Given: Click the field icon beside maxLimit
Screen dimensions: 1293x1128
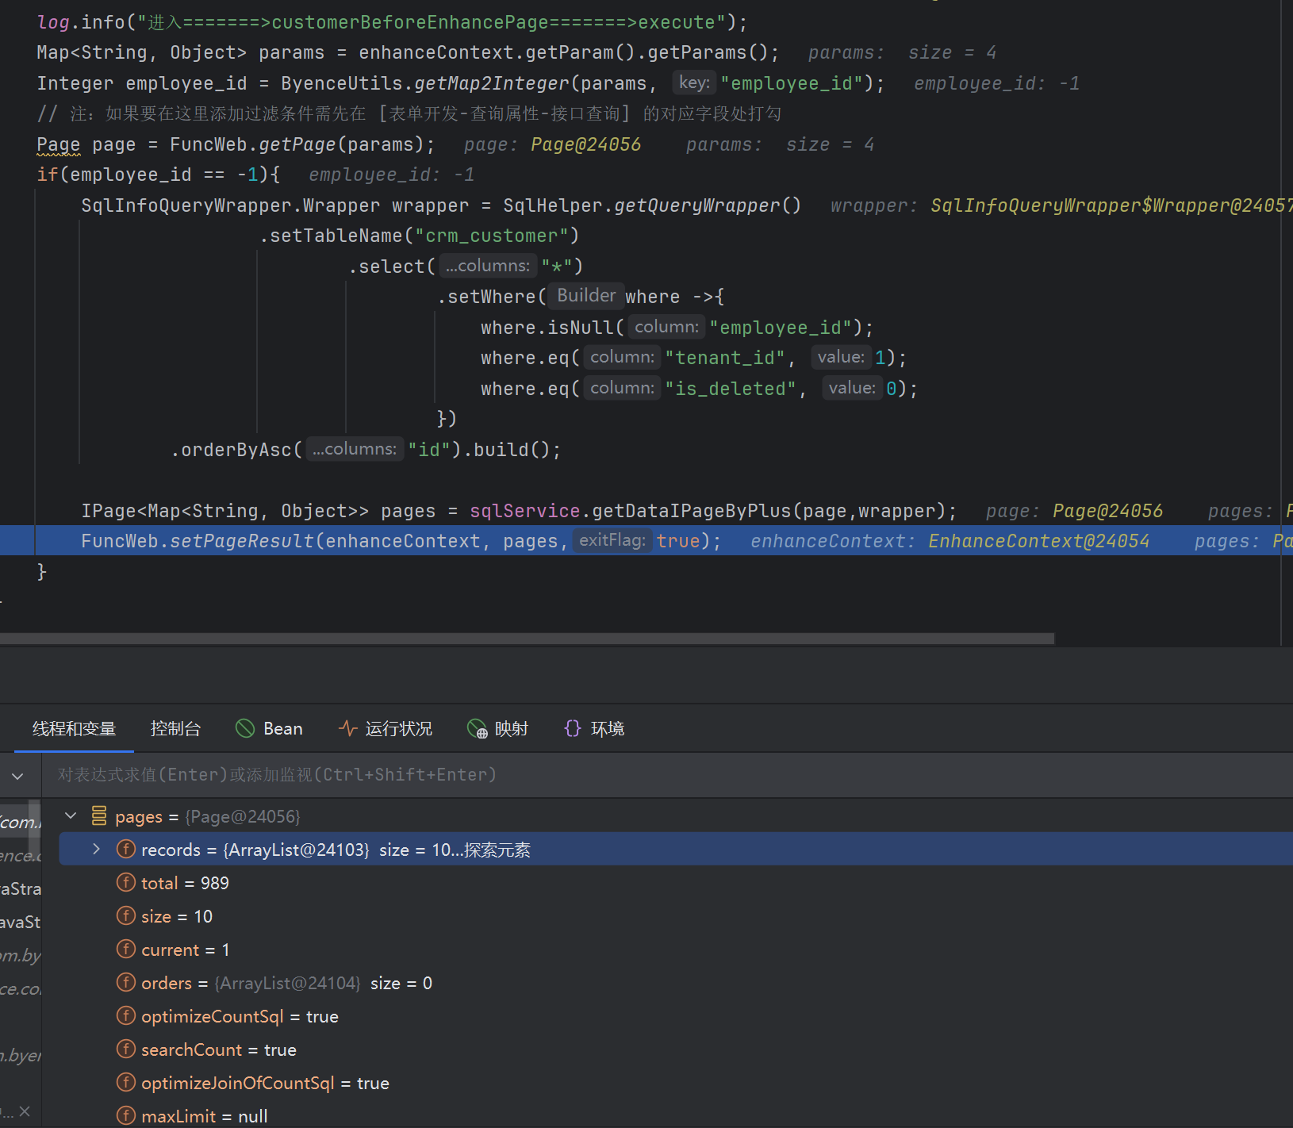Looking at the screenshot, I should click(126, 1116).
